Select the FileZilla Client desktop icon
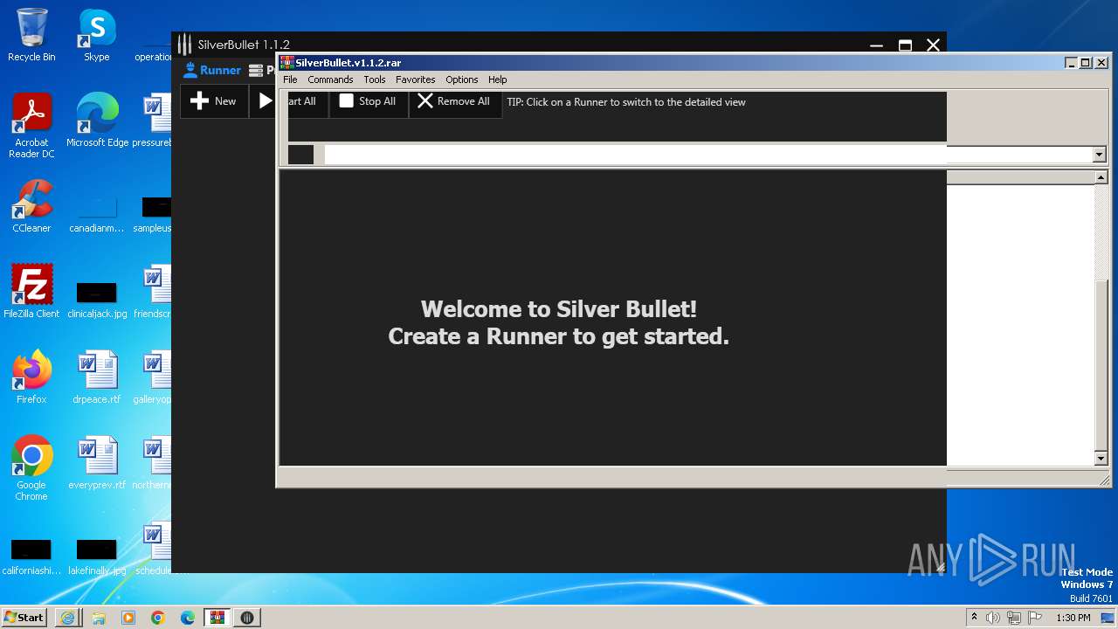Image resolution: width=1118 pixels, height=629 pixels. pos(31,292)
